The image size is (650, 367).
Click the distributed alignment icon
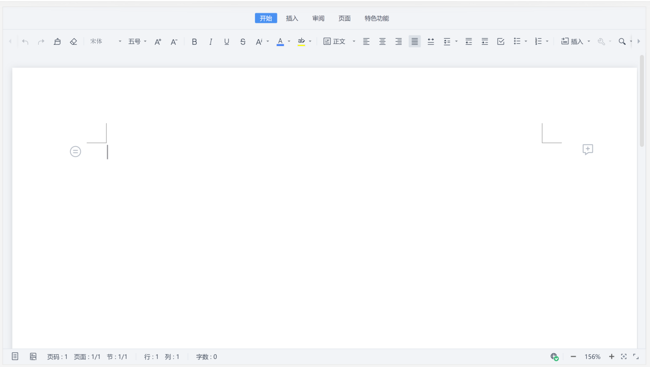point(431,42)
